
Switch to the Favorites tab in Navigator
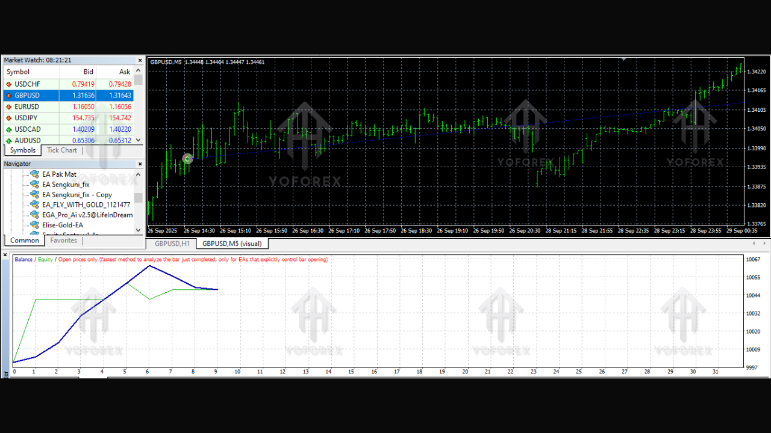(x=64, y=241)
